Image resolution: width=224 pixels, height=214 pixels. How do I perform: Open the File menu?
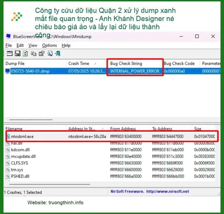tap(8, 45)
